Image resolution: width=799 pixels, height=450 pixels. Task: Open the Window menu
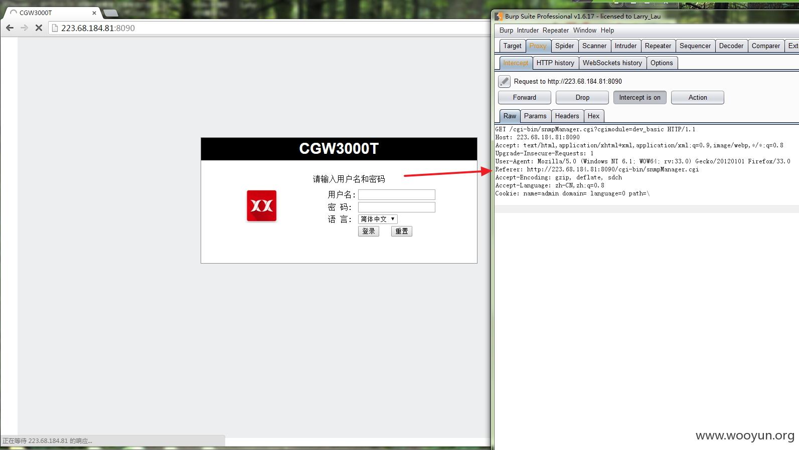(x=585, y=31)
